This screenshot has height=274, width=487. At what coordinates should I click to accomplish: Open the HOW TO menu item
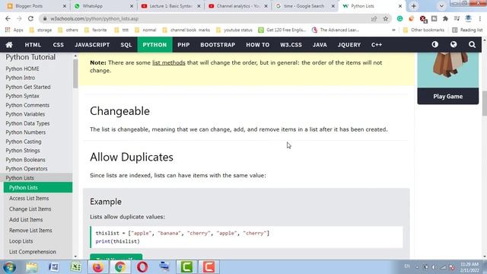pyautogui.click(x=258, y=45)
